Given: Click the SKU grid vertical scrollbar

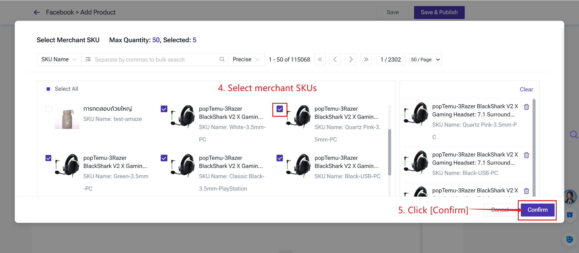Looking at the screenshot, I should (389, 152).
